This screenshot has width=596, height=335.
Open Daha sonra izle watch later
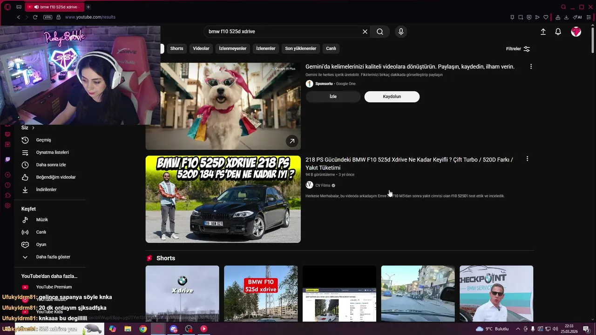(50, 165)
